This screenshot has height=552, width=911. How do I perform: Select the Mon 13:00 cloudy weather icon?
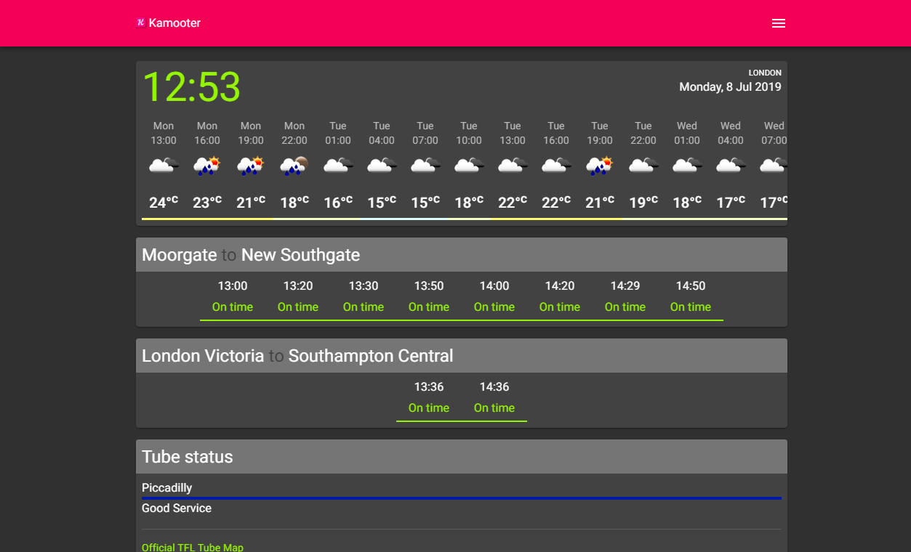coord(164,166)
